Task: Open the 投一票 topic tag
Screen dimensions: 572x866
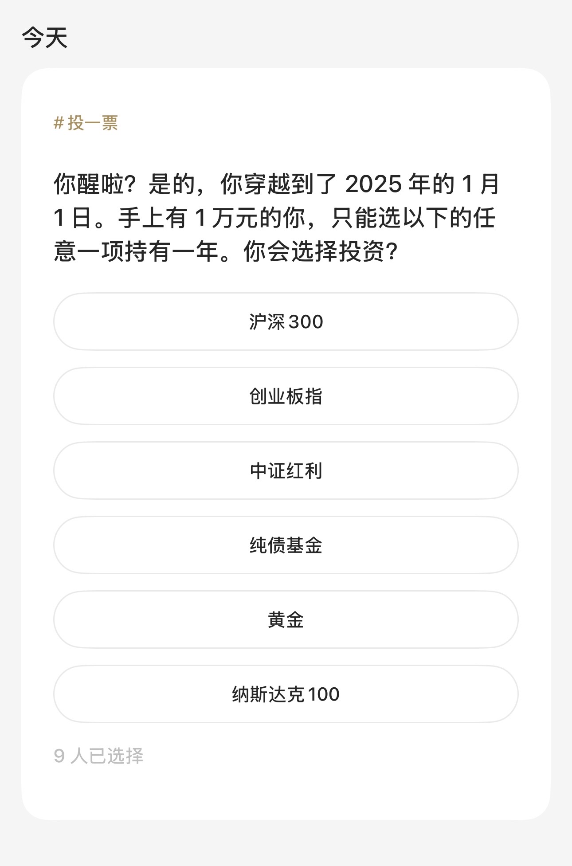Action: click(x=93, y=123)
